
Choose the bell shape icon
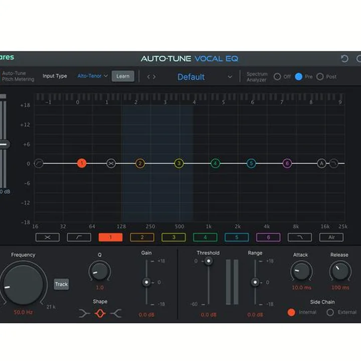[100, 313]
